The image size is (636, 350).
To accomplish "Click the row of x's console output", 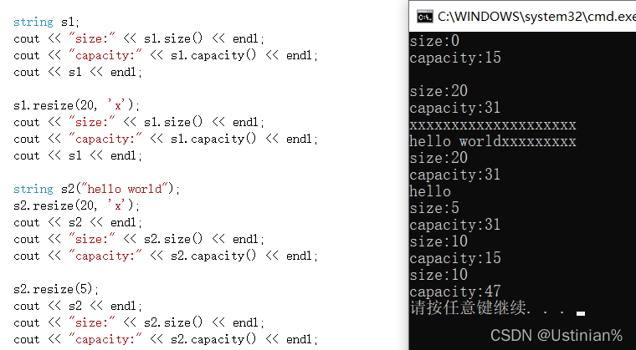I will (x=493, y=124).
